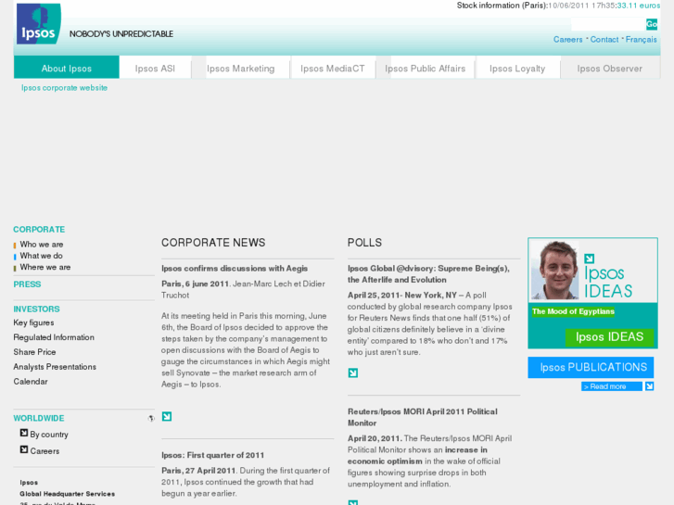674x505 pixels.
Task: Click the arrow icon under Political Monitor poll
Action: click(353, 502)
